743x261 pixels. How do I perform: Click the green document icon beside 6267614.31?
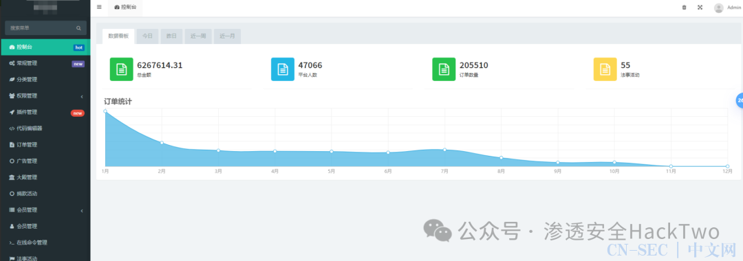[121, 69]
